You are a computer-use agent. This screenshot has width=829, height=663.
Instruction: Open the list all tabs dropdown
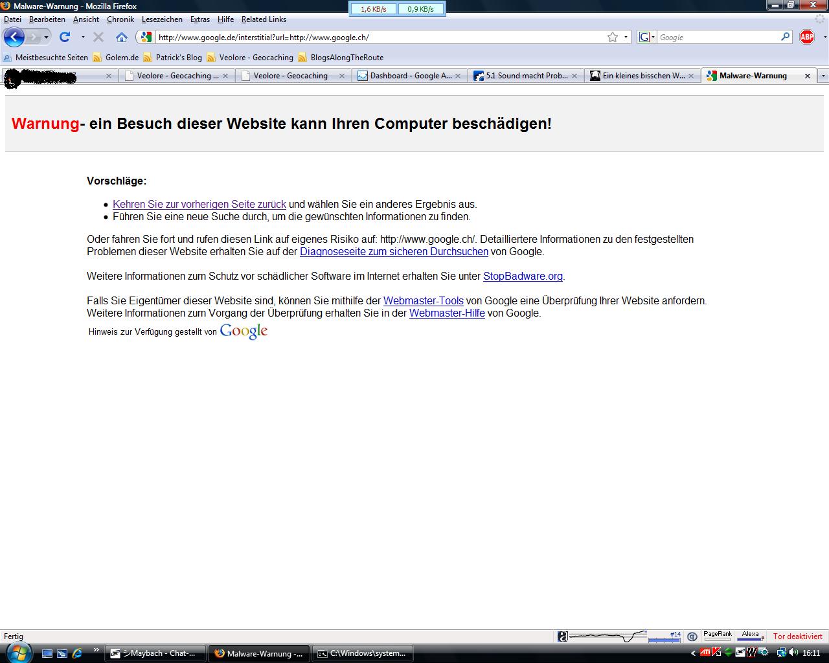[823, 76]
